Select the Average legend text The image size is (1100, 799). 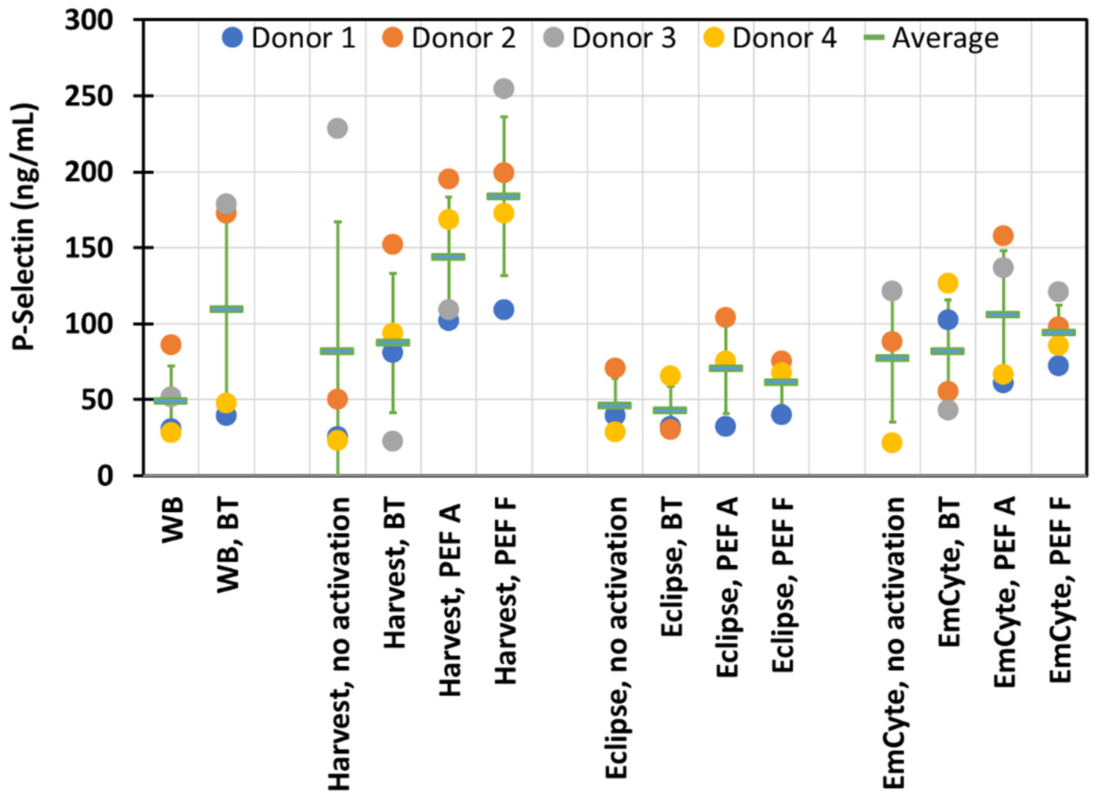point(945,38)
